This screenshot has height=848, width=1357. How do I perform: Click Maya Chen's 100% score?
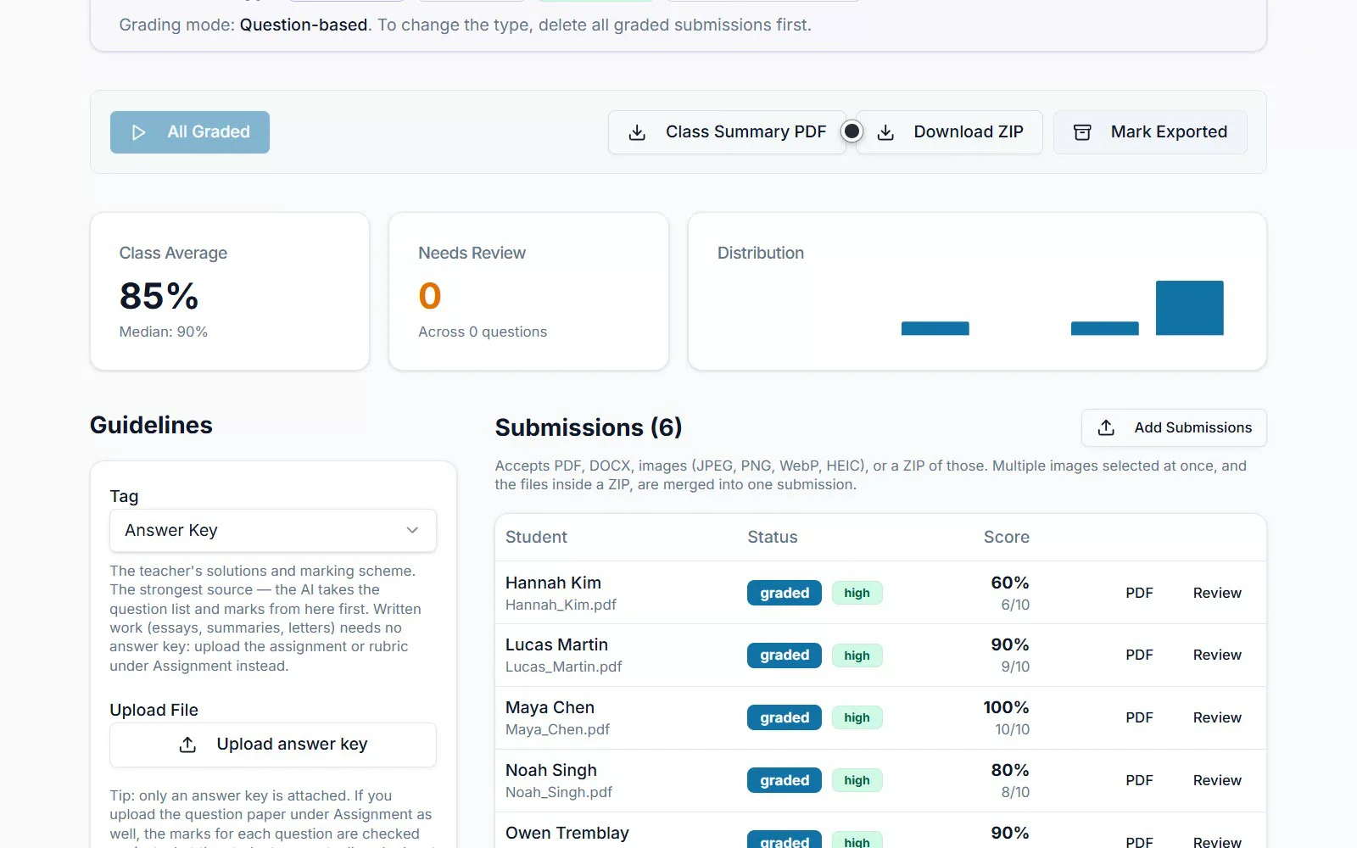tap(1006, 707)
